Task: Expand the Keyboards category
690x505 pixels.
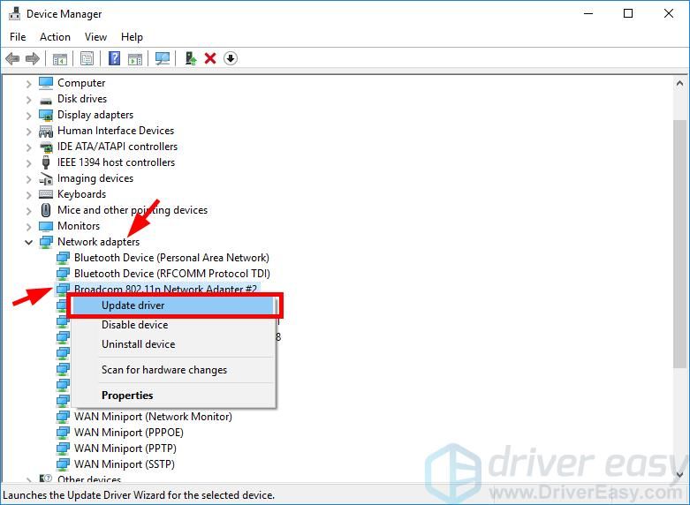Action: (x=29, y=194)
